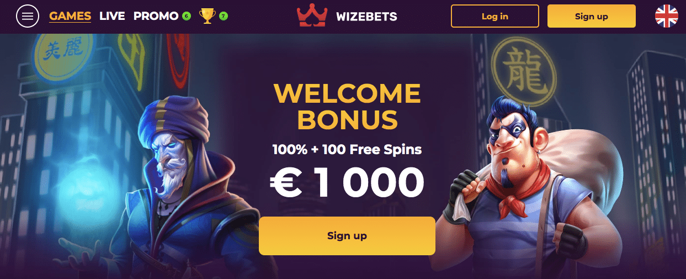Click the green badge next to PROMO
The image size is (686, 279).
pyautogui.click(x=187, y=17)
